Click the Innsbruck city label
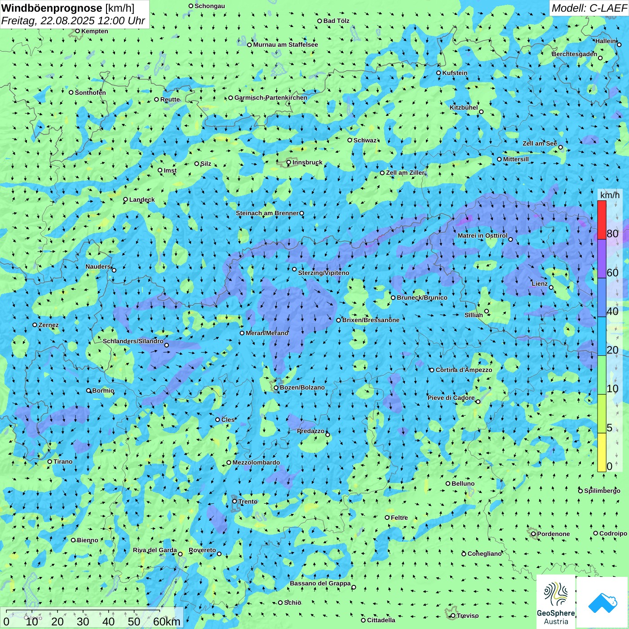This screenshot has width=629, height=629. (x=307, y=162)
